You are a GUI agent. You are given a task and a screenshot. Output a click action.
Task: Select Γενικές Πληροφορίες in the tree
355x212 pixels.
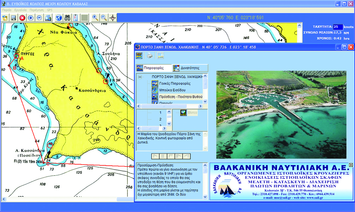pyautogui.click(x=175, y=84)
